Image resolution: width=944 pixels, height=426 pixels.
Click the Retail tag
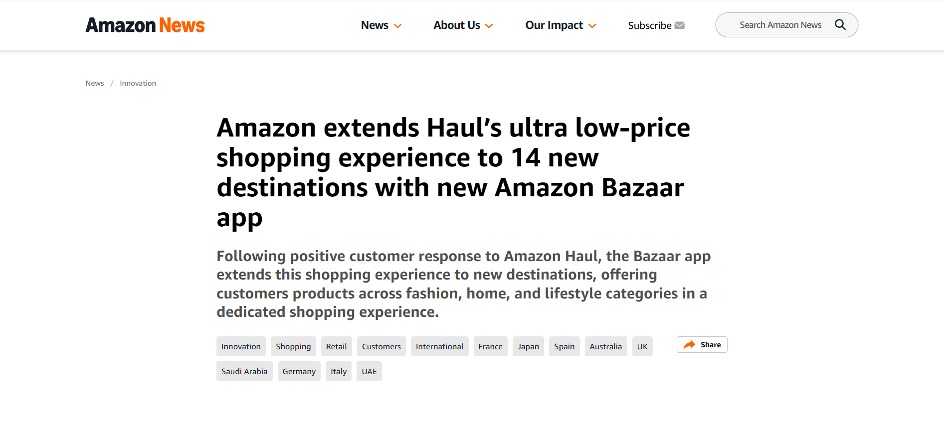[337, 346]
